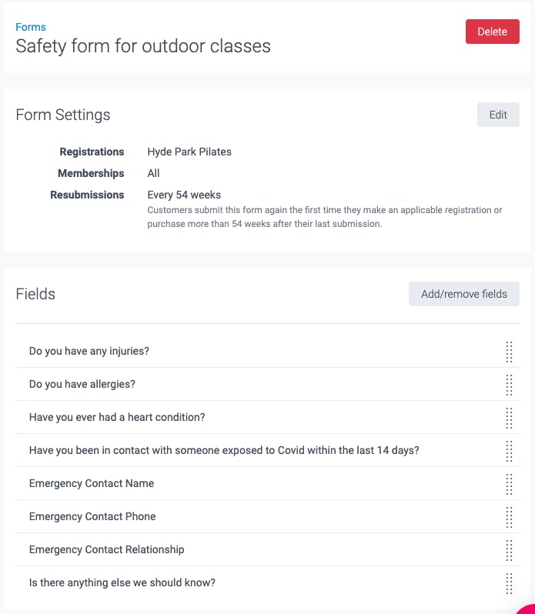Viewport: 535px width, 614px height.
Task: Click drag handle for Emergency Contact Name
Action: (x=509, y=484)
